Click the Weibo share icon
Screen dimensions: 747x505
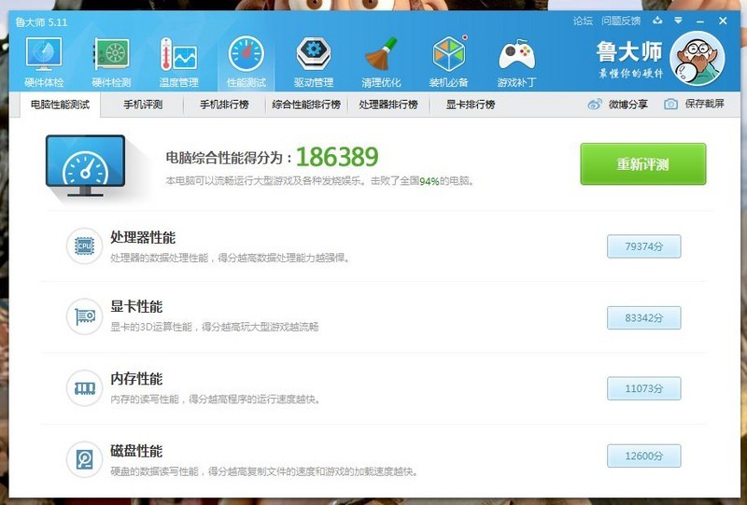[x=595, y=104]
